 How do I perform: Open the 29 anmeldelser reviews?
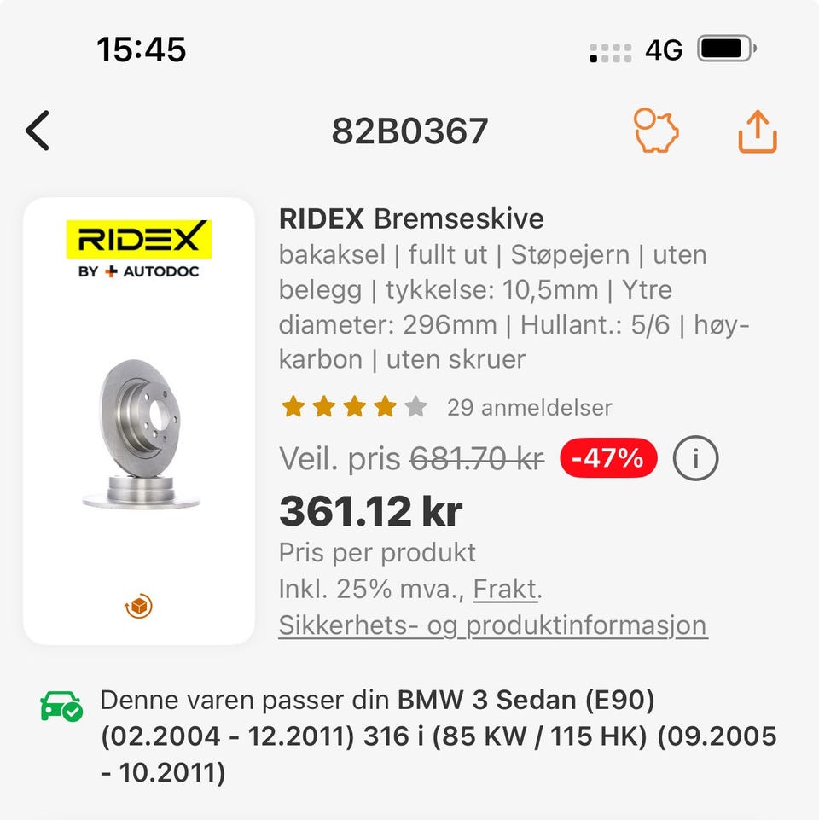(x=529, y=407)
